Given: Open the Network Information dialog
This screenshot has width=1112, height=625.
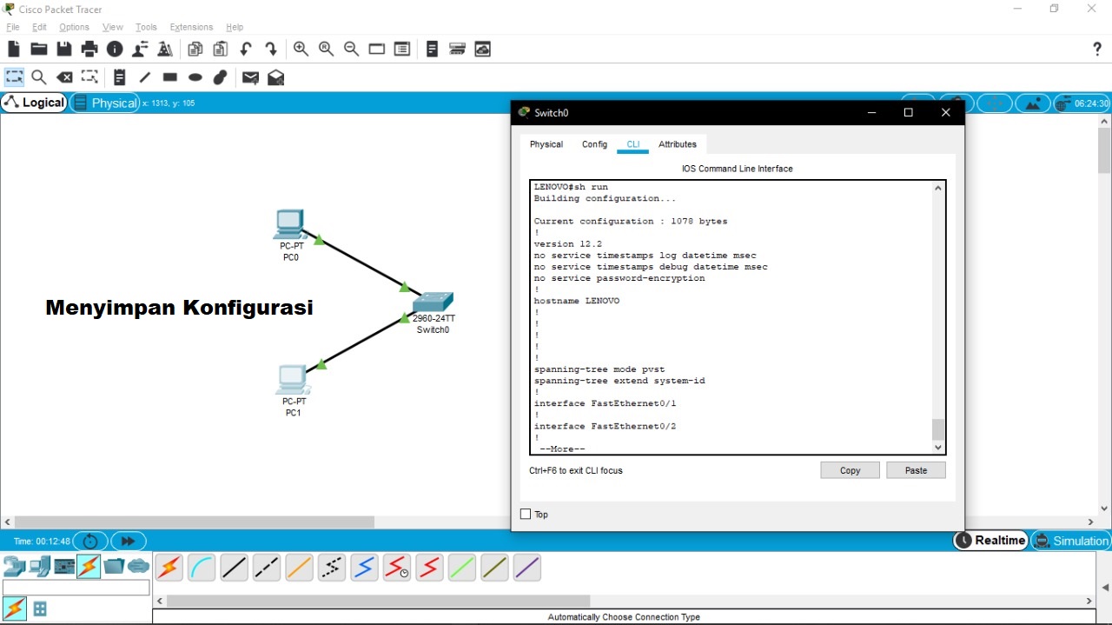Looking at the screenshot, I should [115, 49].
